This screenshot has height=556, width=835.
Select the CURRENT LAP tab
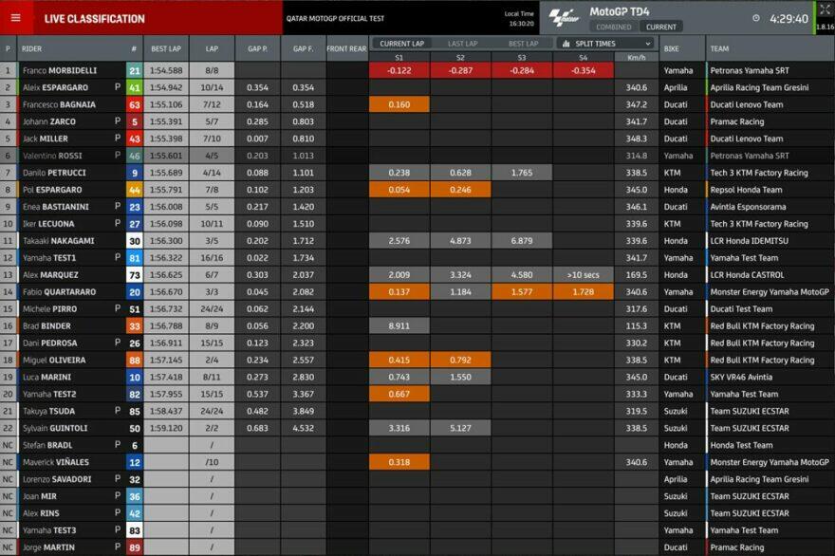(400, 44)
